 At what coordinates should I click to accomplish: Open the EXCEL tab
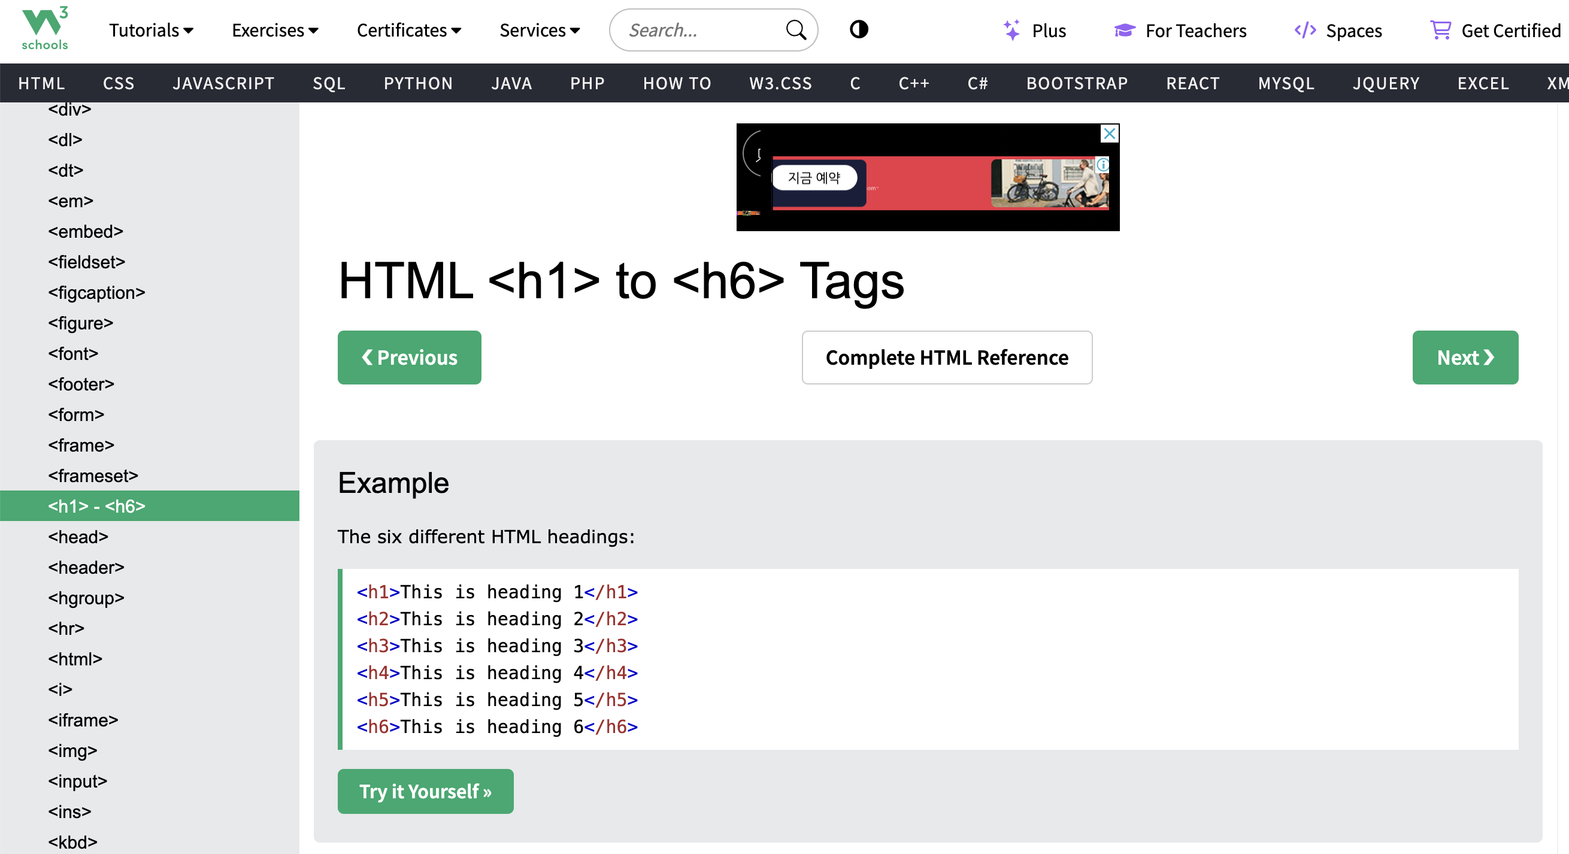pyautogui.click(x=1483, y=83)
